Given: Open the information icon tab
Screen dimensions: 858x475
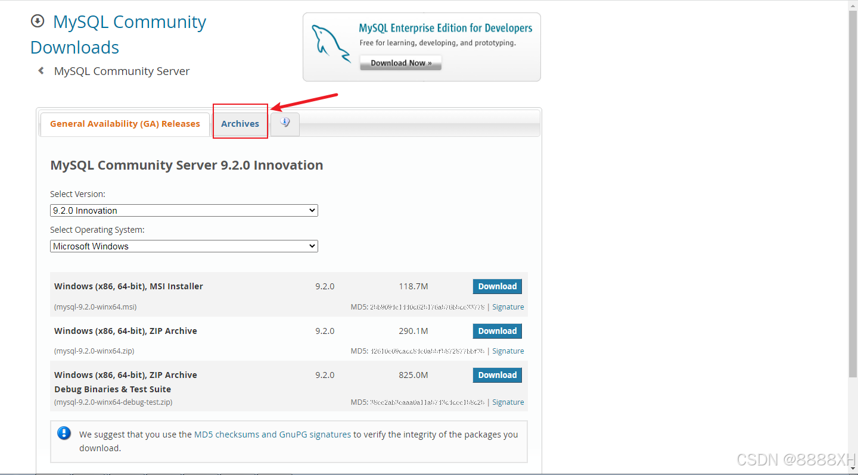Looking at the screenshot, I should click(285, 124).
